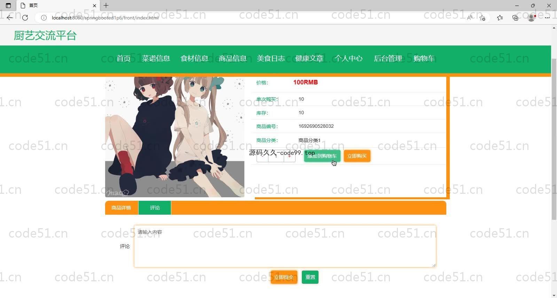557x298 pixels.
Task: Click scrollbar down arrow
Action: [x=554, y=295]
